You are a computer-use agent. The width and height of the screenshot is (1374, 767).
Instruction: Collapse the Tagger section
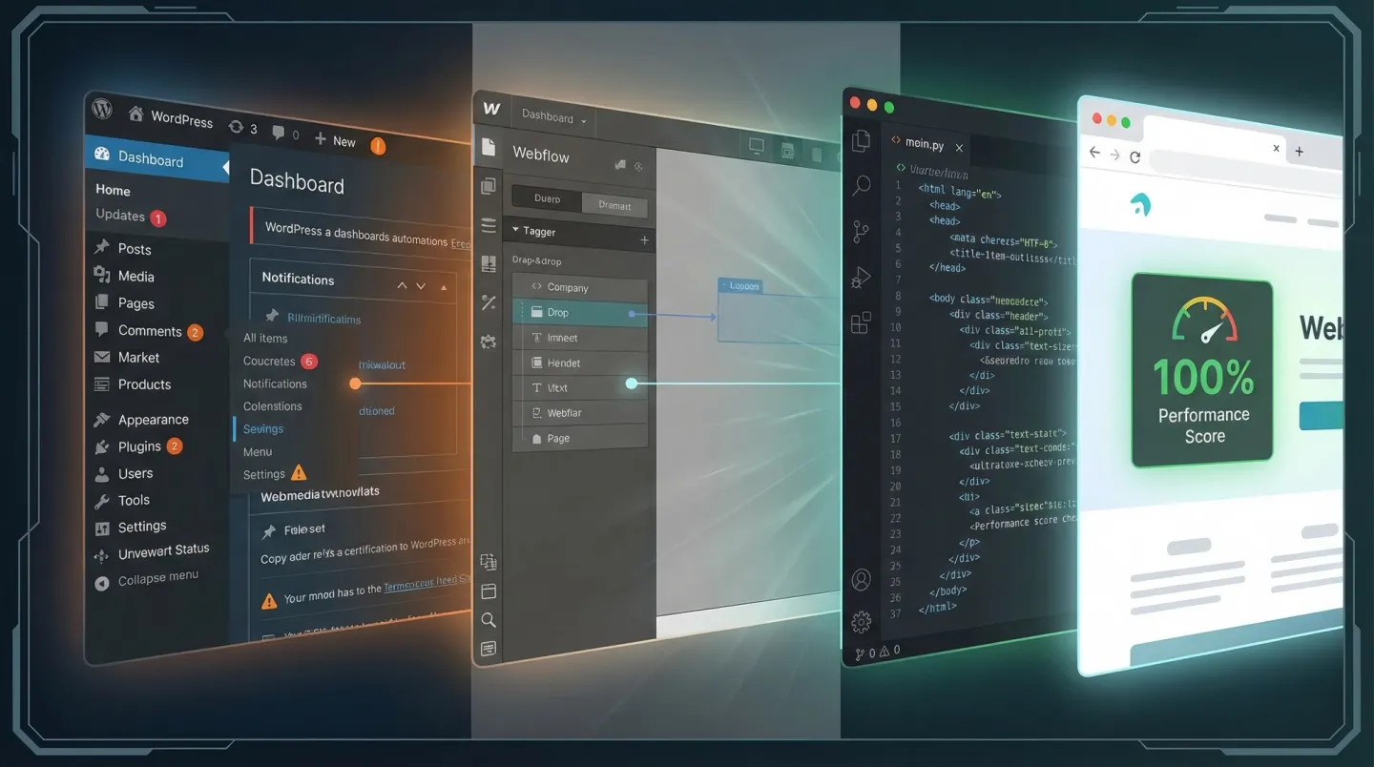516,231
